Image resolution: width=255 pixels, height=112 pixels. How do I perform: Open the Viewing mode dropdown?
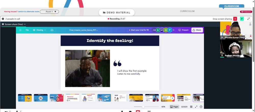coord(39,30)
